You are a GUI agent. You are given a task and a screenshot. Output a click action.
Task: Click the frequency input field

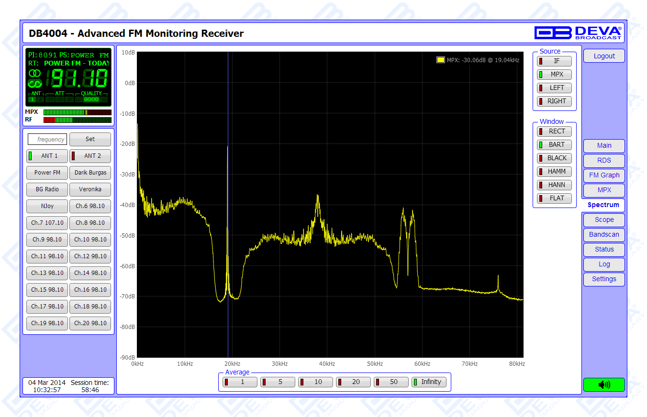coord(47,140)
